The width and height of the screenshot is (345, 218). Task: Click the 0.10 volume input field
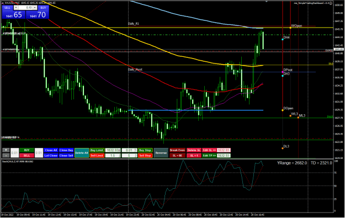click(25, 8)
